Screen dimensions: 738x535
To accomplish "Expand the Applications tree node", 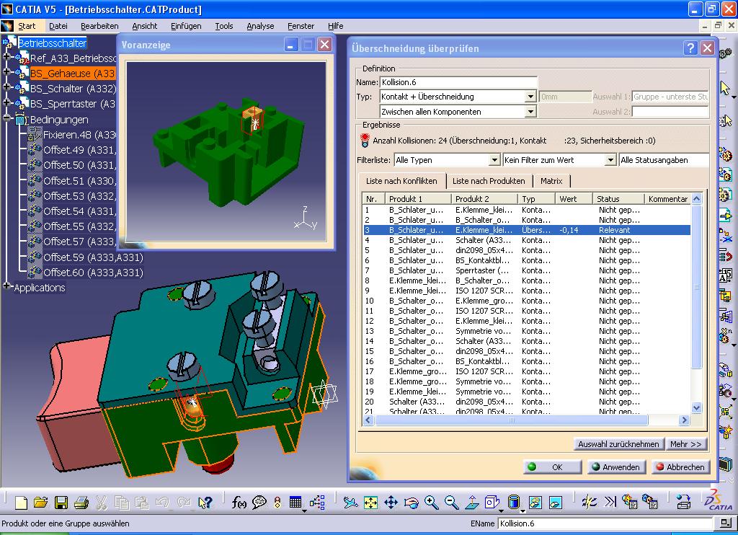I will click(x=6, y=286).
